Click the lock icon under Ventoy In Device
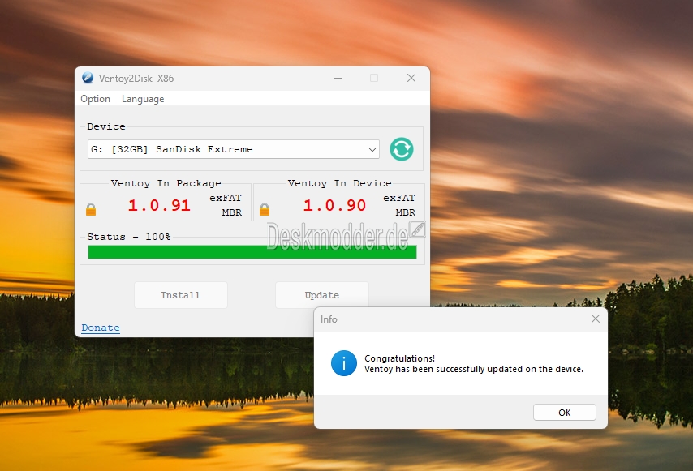This screenshot has height=471, width=693. (x=265, y=209)
